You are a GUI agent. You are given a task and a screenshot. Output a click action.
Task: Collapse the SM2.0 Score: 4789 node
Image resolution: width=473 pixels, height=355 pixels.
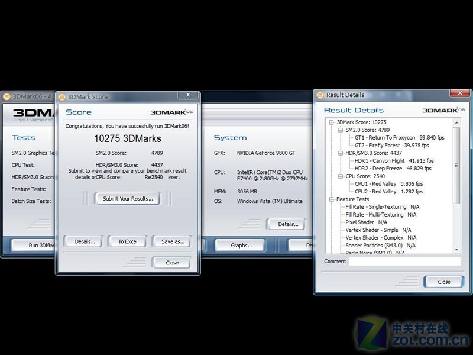click(341, 130)
